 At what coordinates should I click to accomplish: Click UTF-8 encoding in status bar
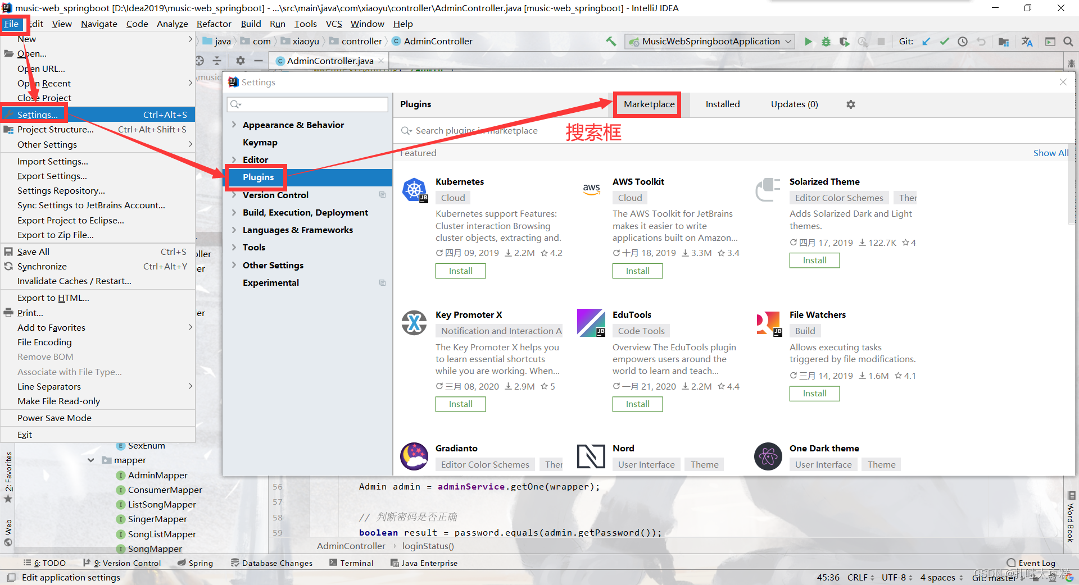click(x=897, y=577)
